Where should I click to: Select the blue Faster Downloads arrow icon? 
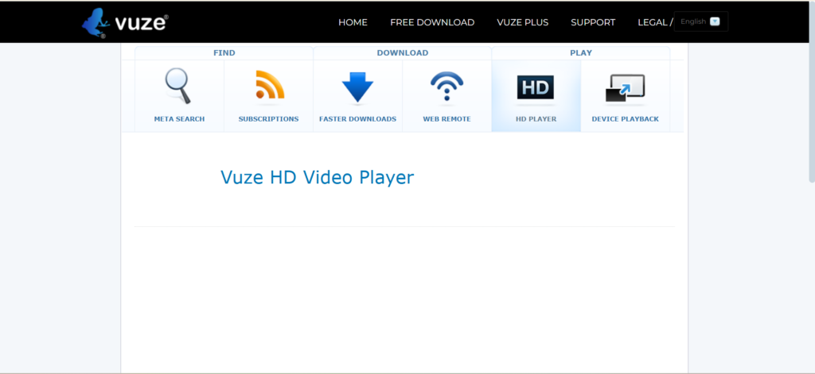357,87
